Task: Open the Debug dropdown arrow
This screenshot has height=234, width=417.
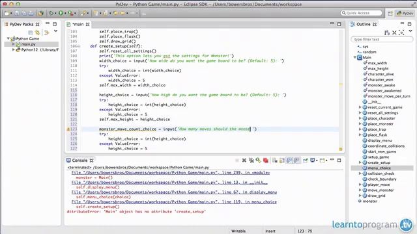Action: pos(55,14)
